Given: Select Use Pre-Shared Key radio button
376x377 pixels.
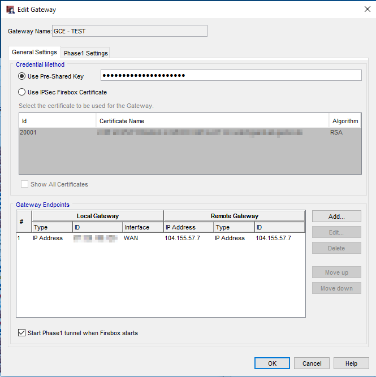Looking at the screenshot, I should pos(21,76).
